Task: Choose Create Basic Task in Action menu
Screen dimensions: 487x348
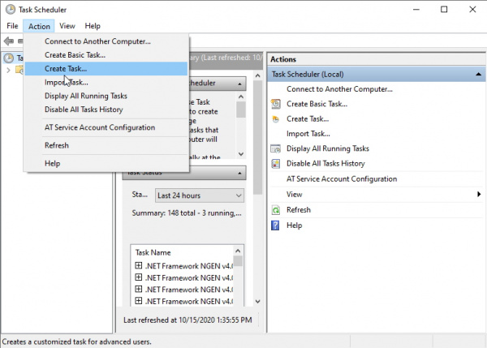Action: (106, 55)
